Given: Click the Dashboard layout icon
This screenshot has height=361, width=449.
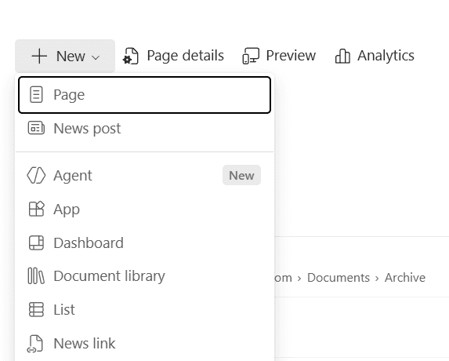Looking at the screenshot, I should (36, 242).
